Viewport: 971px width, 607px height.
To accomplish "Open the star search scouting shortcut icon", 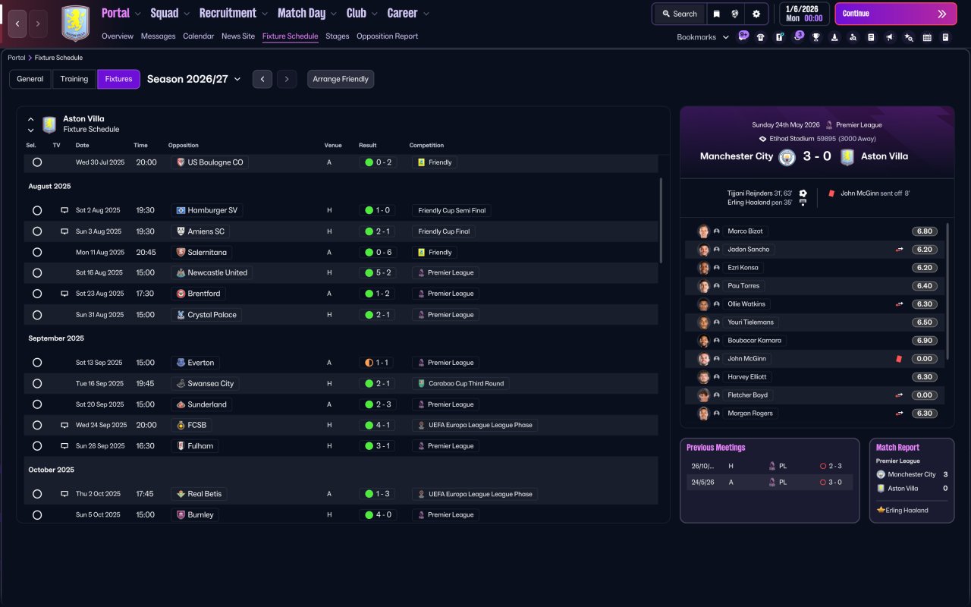I will coord(908,37).
